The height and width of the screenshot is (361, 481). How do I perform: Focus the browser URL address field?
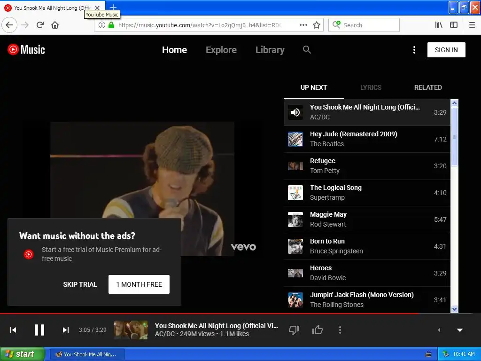pyautogui.click(x=199, y=25)
